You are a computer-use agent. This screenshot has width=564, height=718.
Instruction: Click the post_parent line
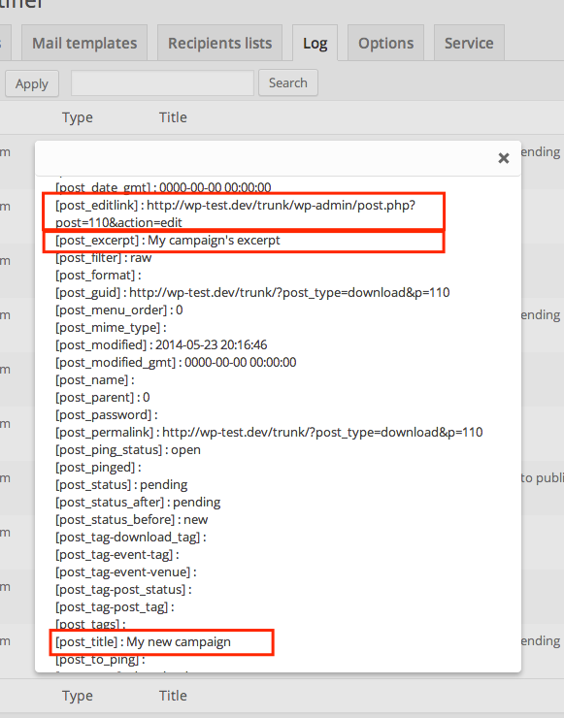pyautogui.click(x=103, y=397)
